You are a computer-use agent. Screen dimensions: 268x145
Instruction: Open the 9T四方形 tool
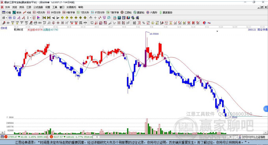(x=98, y=13)
